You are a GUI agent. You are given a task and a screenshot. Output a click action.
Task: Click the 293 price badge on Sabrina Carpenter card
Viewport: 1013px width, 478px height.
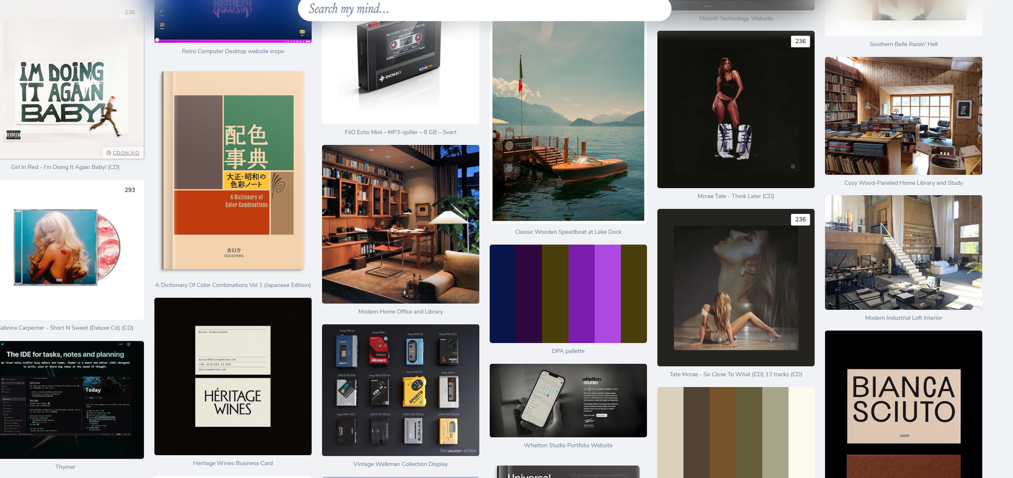tap(130, 190)
